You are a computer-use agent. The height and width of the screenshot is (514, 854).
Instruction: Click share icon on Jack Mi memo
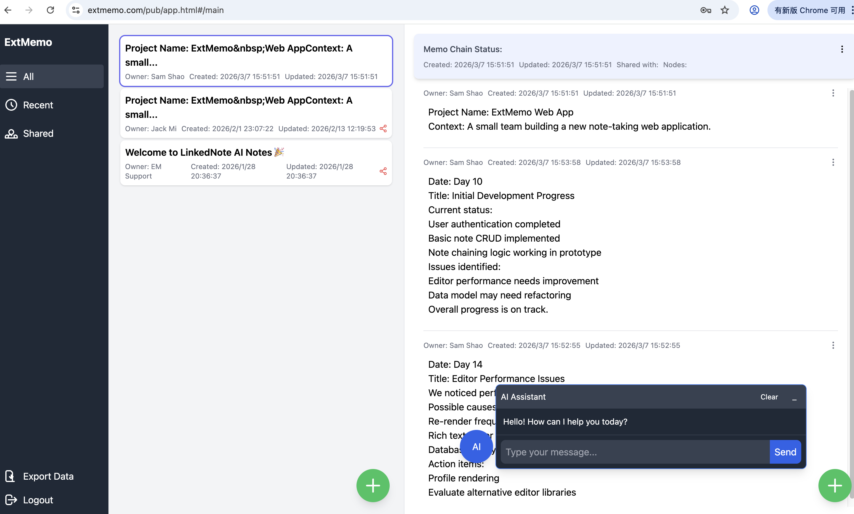383,128
